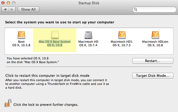Click the highlighted Mac OS X Base System label
The image size is (178, 112).
click(55, 43)
